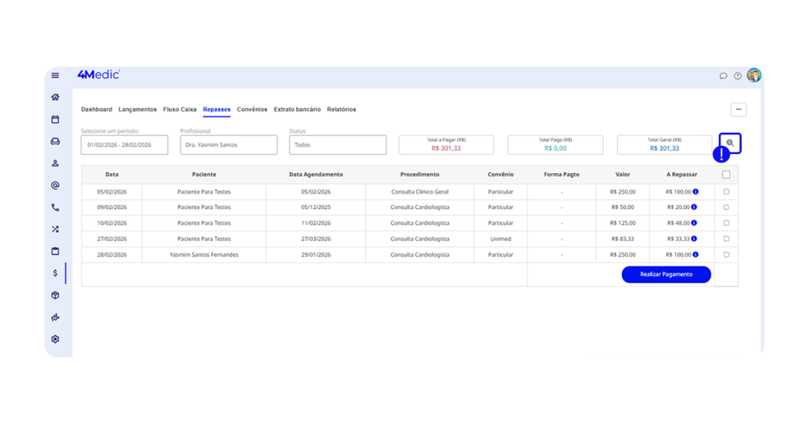Viewport: 809px width, 424px height.
Task: Check the row dated 05/02/2026
Action: [726, 192]
